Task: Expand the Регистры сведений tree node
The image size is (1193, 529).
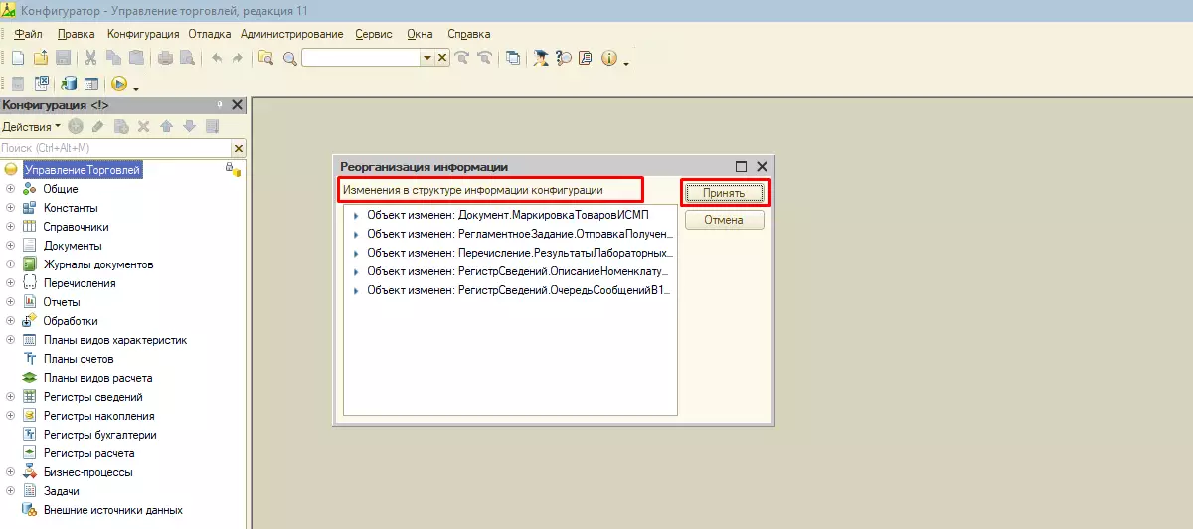Action: click(x=10, y=397)
